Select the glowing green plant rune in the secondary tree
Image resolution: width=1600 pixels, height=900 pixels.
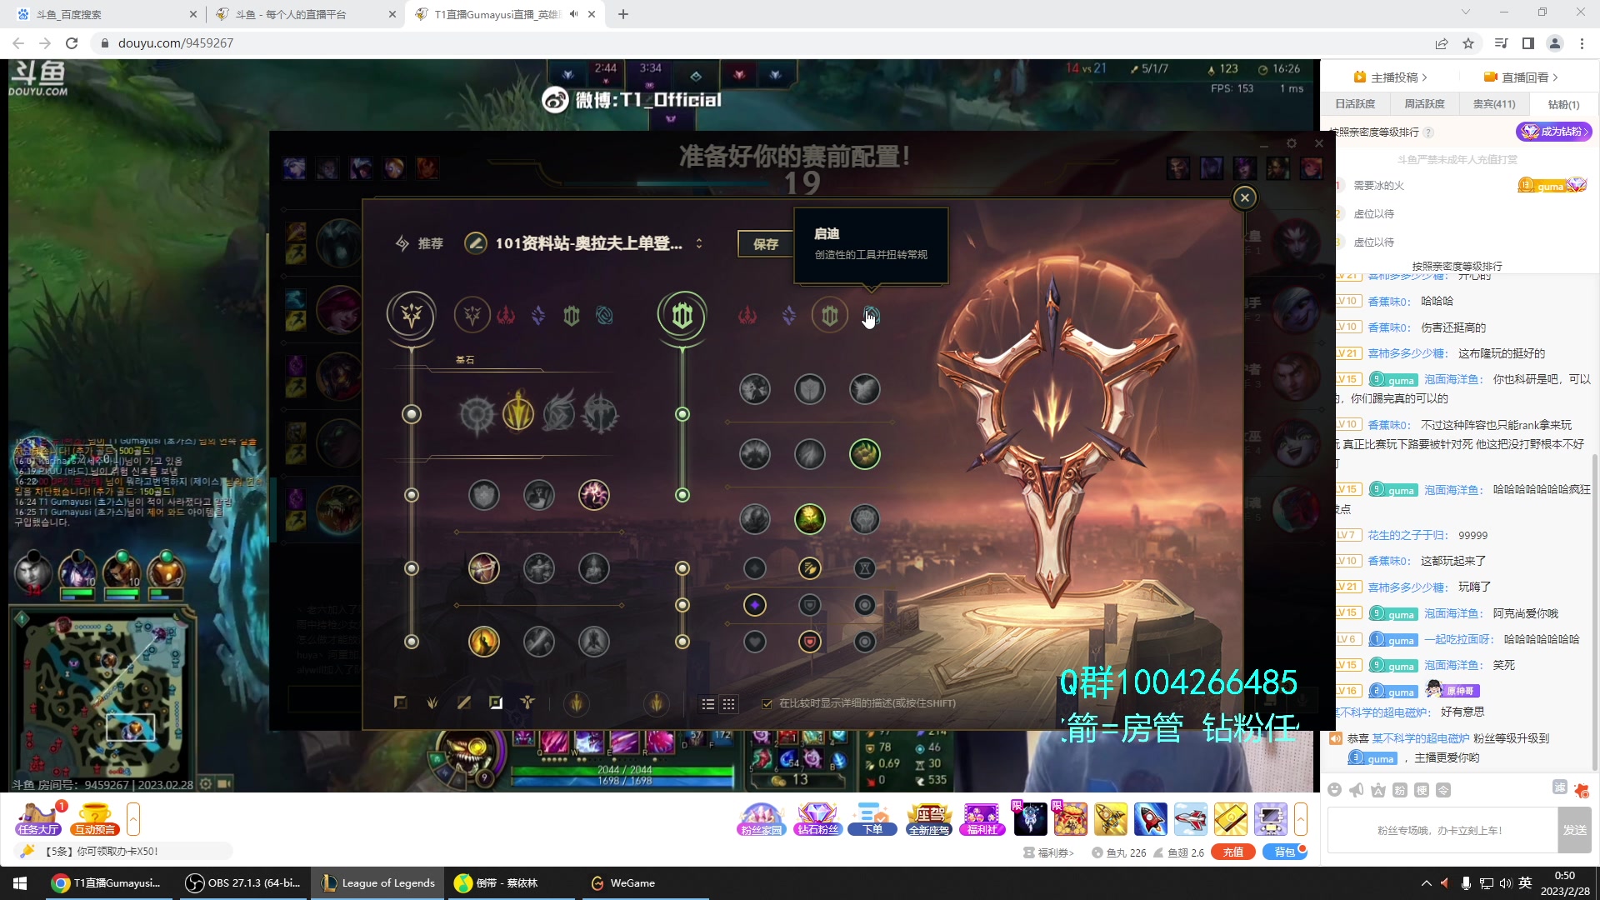(809, 519)
